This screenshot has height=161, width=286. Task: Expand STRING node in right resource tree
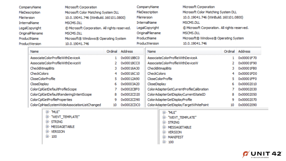pos(164,122)
